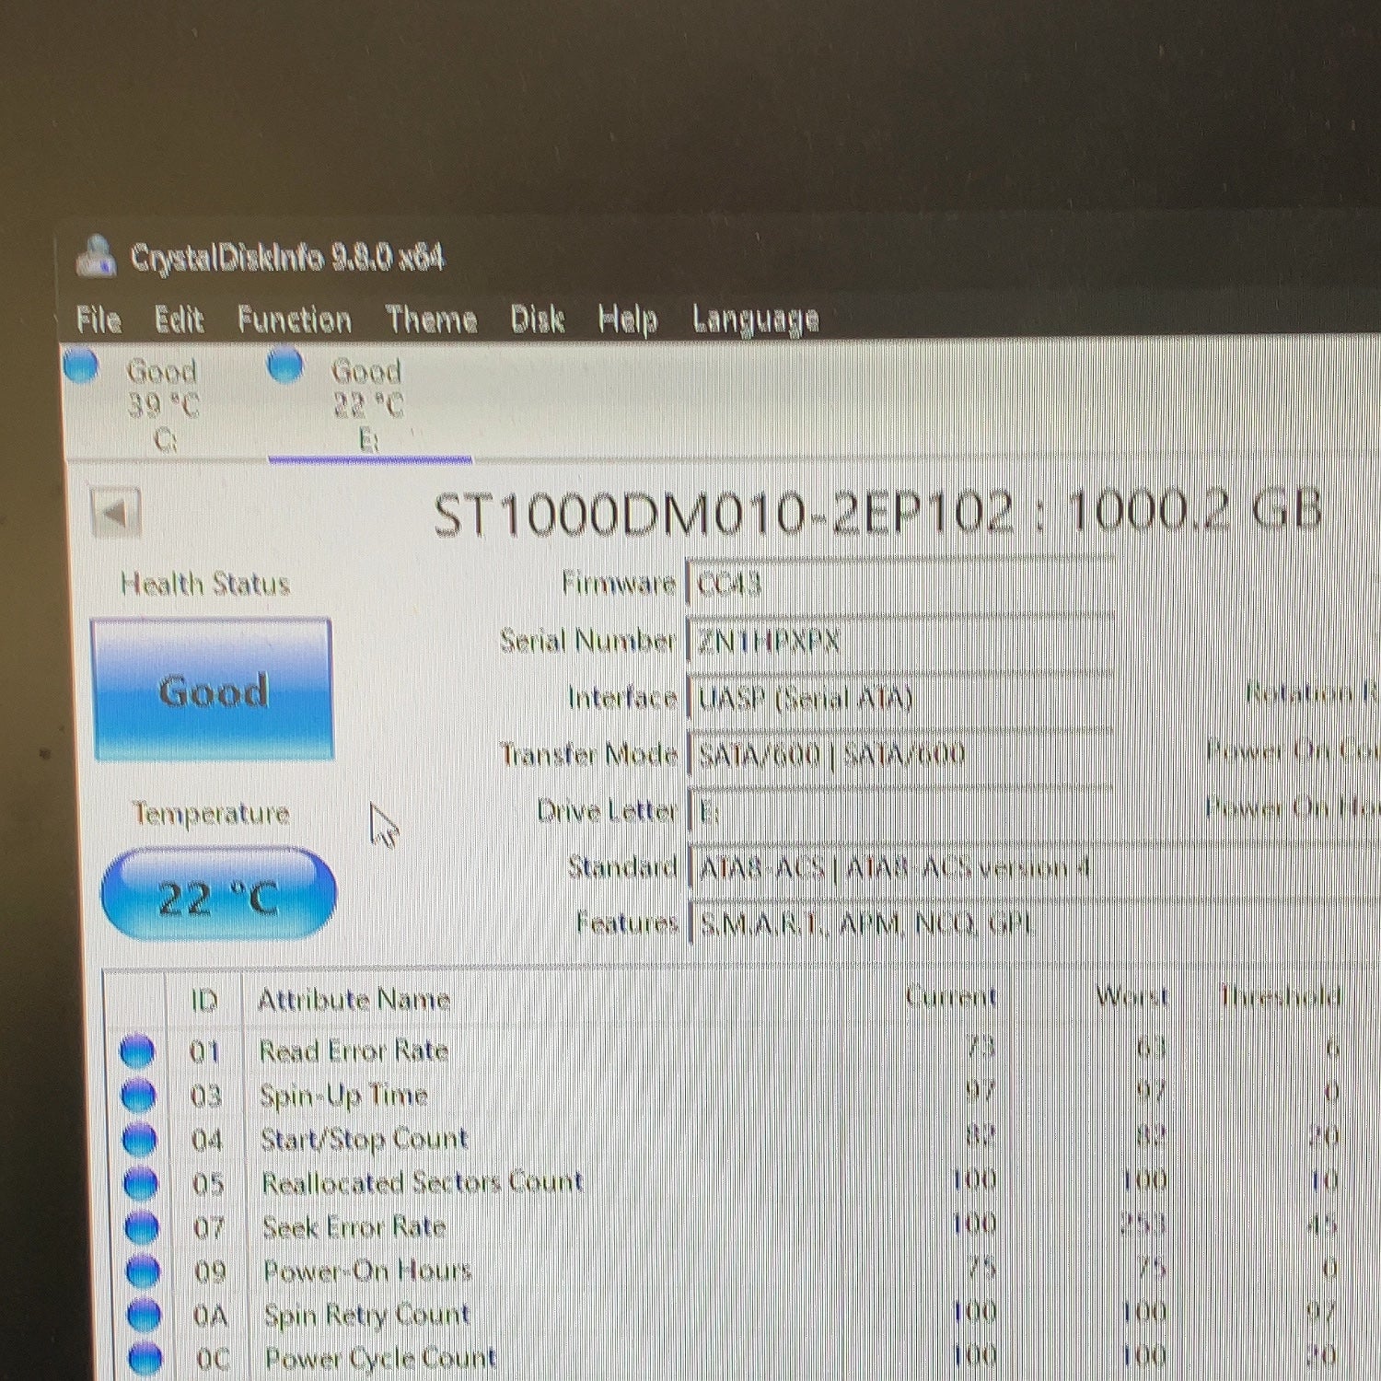This screenshot has width=1381, height=1381.
Task: Click the blue status orb on C: tab
Action: 81,366
